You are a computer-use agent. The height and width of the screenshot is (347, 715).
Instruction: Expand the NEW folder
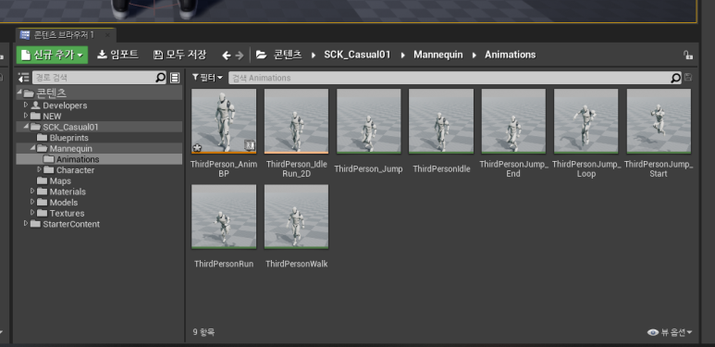26,116
